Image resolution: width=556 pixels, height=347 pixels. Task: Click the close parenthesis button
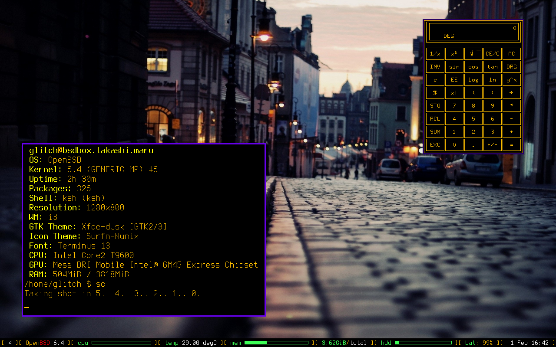coord(493,93)
